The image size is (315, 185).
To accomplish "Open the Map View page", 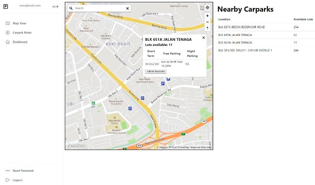I will tap(19, 23).
